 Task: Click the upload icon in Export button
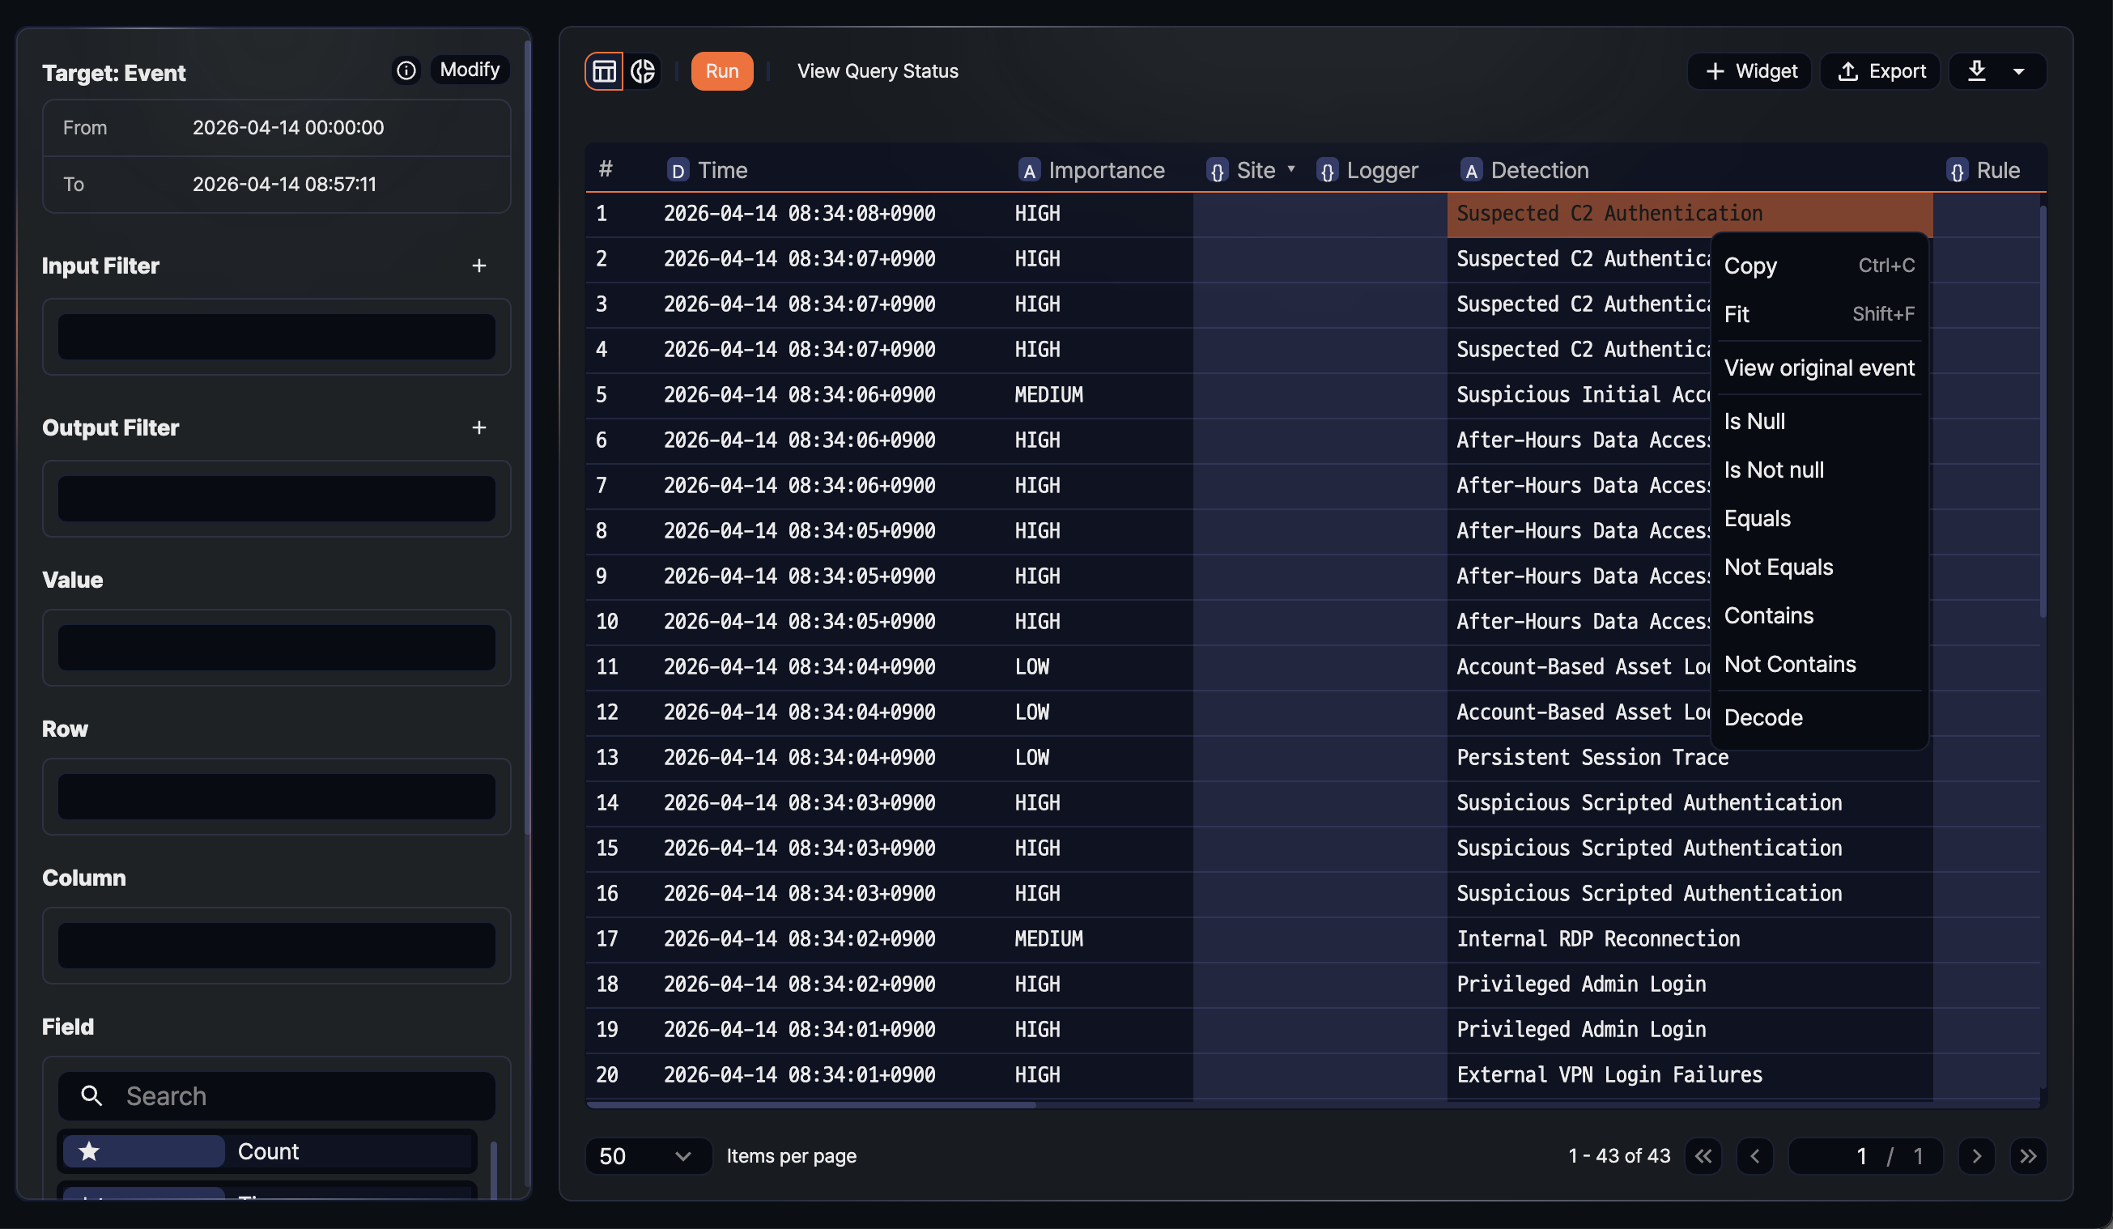click(1847, 70)
